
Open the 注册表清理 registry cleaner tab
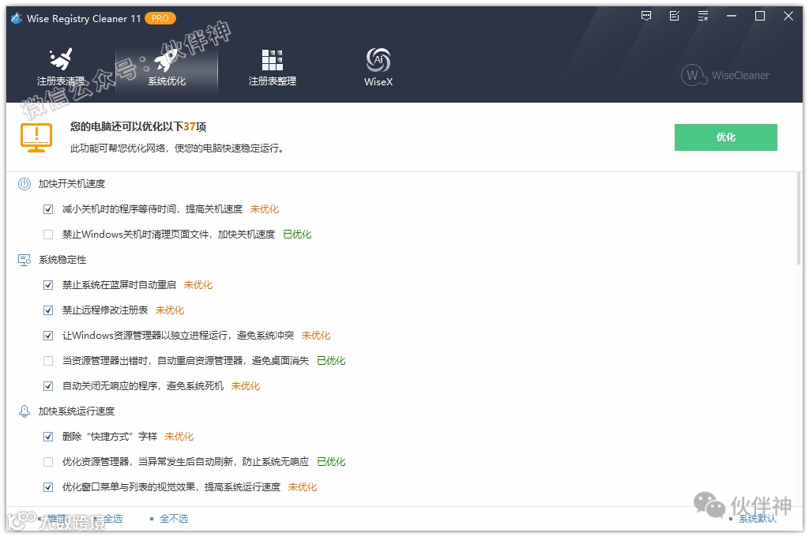click(x=61, y=68)
